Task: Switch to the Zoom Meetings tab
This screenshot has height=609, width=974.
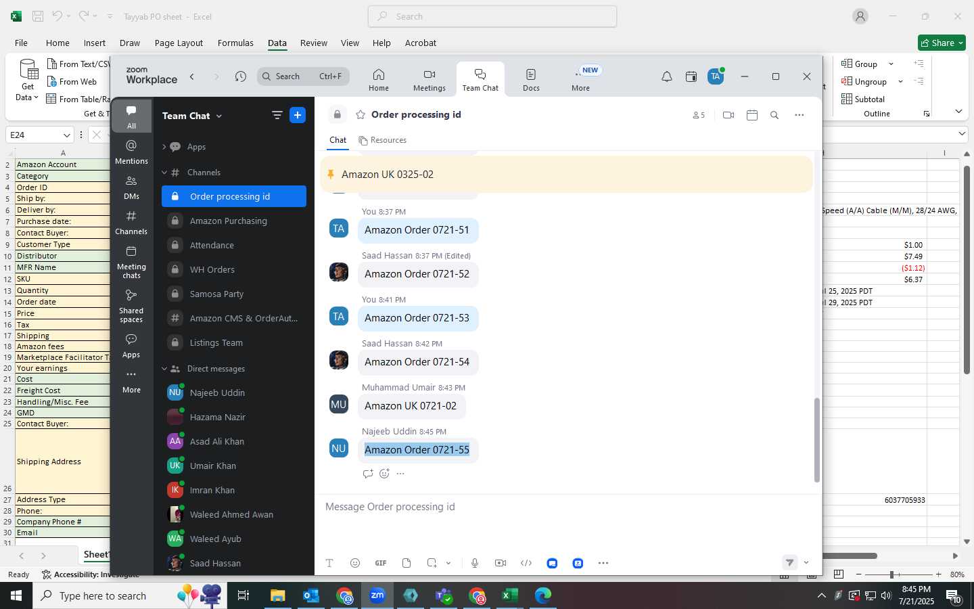Action: point(430,80)
